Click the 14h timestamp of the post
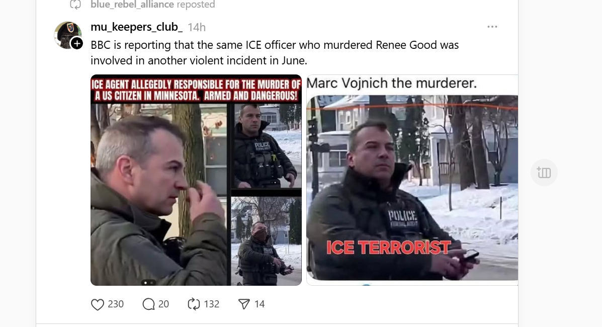The height and width of the screenshot is (327, 602). tap(197, 27)
